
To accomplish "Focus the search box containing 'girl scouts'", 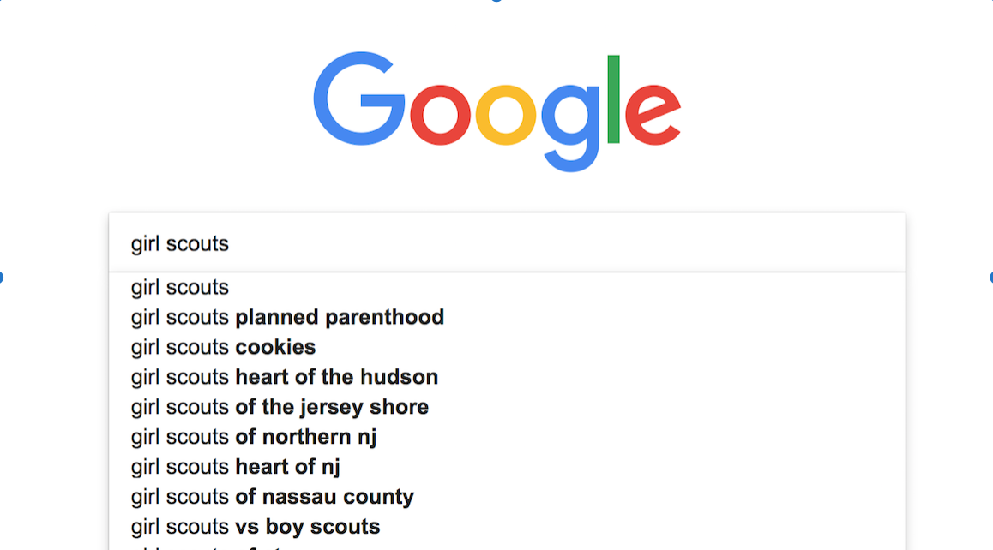I will tap(508, 243).
